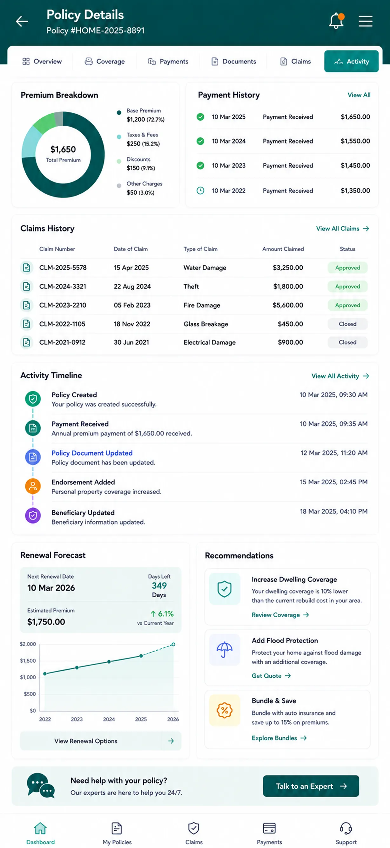Click the Review Coverage link arrow
The width and height of the screenshot is (390, 848).
306,615
